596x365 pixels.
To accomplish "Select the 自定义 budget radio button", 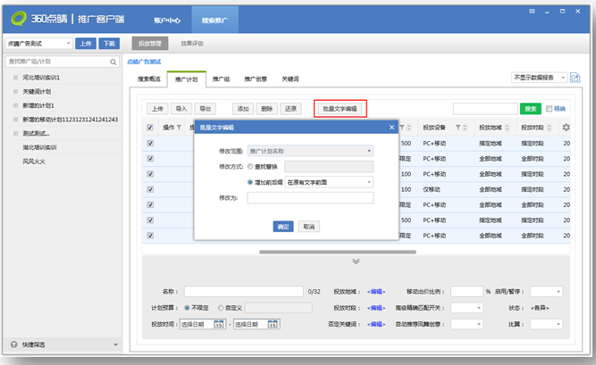I will pos(220,308).
